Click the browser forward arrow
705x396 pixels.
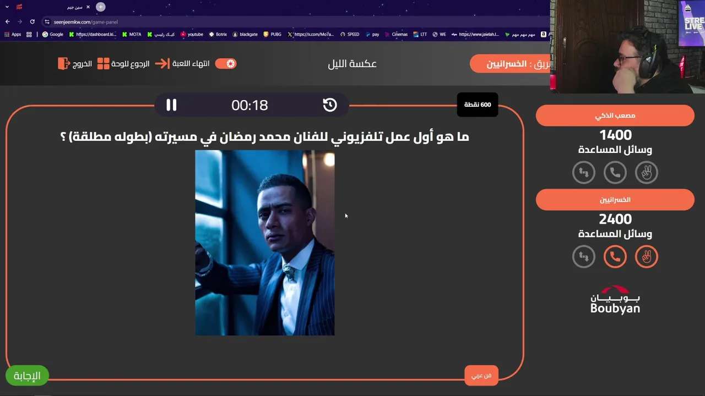(20, 22)
